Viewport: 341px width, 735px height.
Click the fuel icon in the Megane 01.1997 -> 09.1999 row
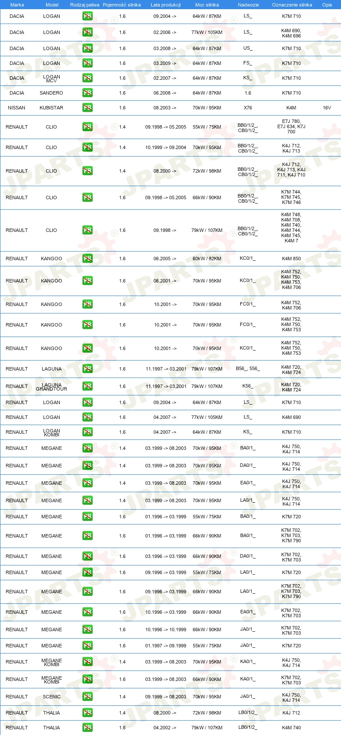87,646
